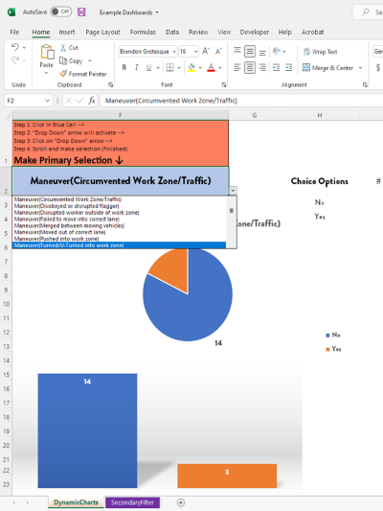Open the Name Box dropdown arrow

(47, 101)
